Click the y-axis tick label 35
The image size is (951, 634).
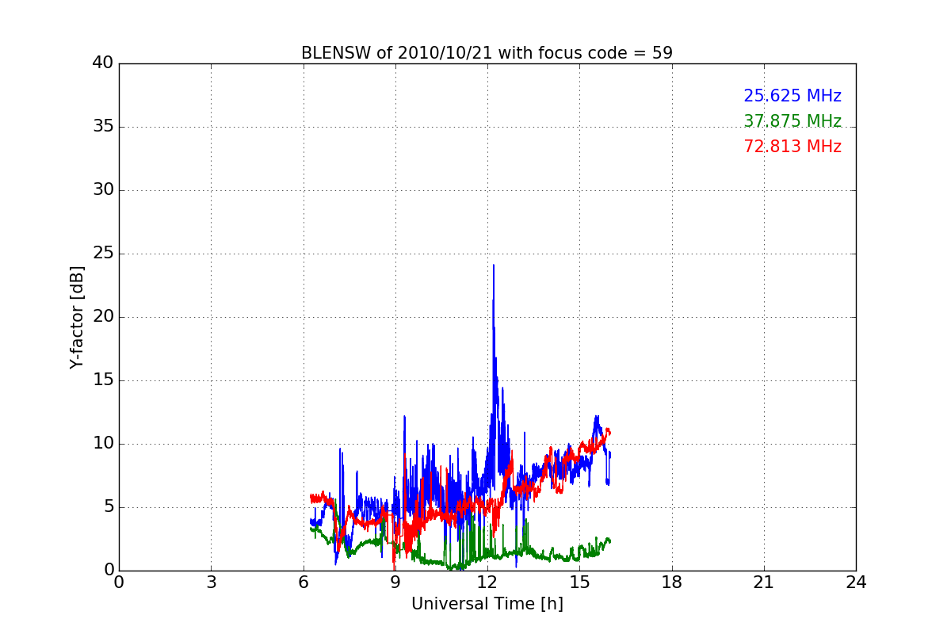pos(103,127)
